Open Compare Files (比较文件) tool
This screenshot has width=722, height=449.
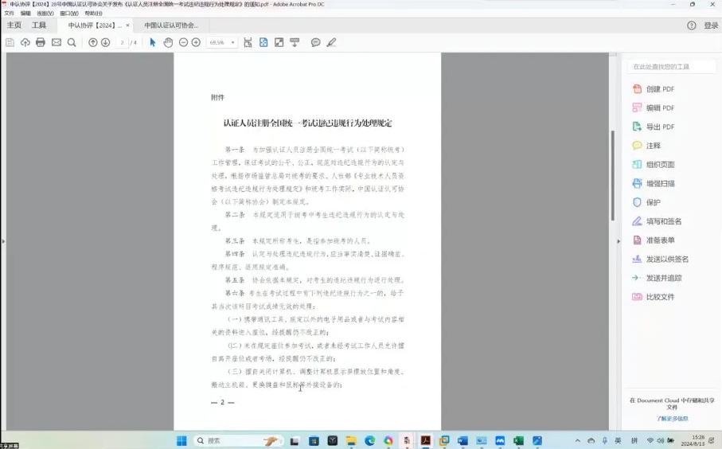[x=654, y=297]
